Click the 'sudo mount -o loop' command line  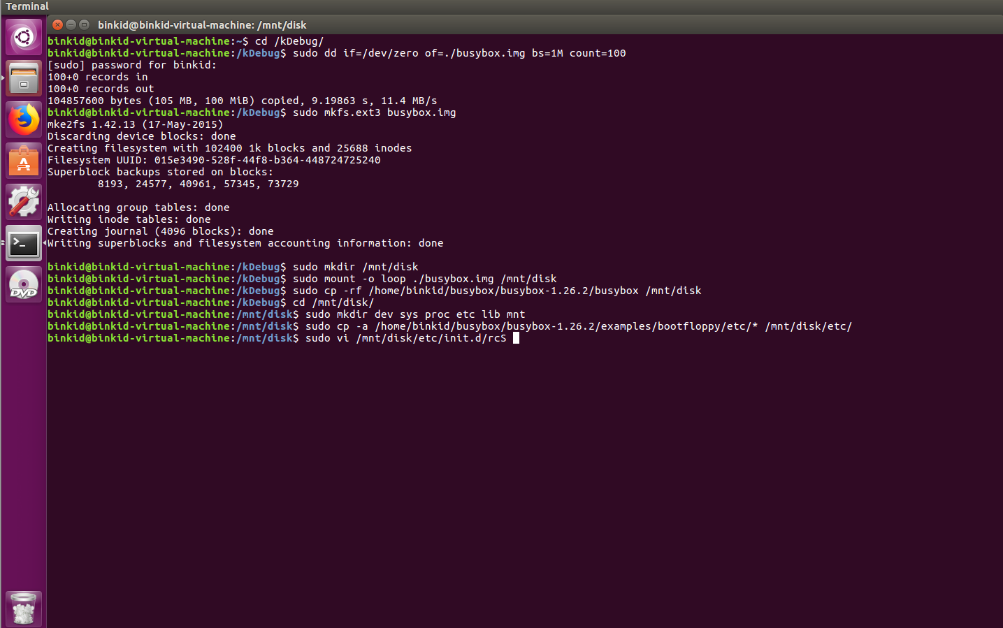click(302, 279)
